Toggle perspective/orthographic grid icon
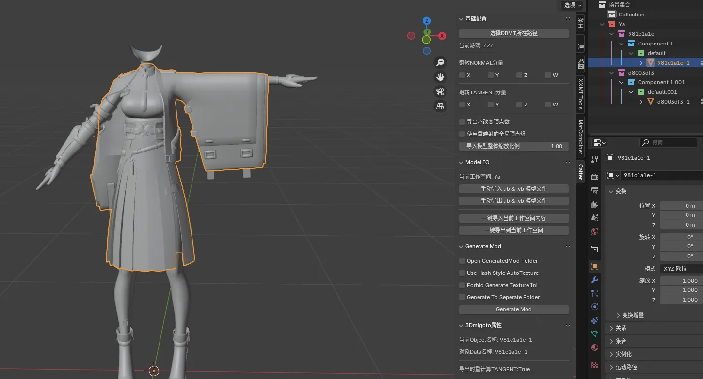The width and height of the screenshot is (703, 379). pos(440,106)
